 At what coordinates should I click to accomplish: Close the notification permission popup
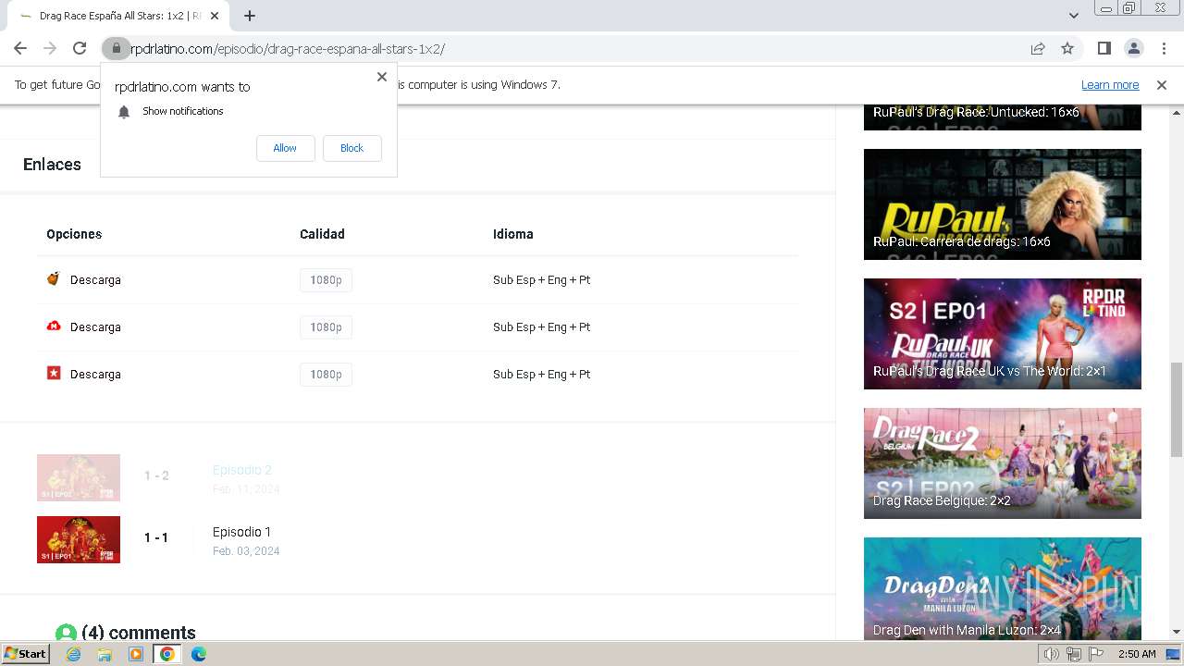(381, 77)
